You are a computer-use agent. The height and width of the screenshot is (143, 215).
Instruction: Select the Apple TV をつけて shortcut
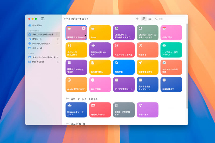[76, 85]
